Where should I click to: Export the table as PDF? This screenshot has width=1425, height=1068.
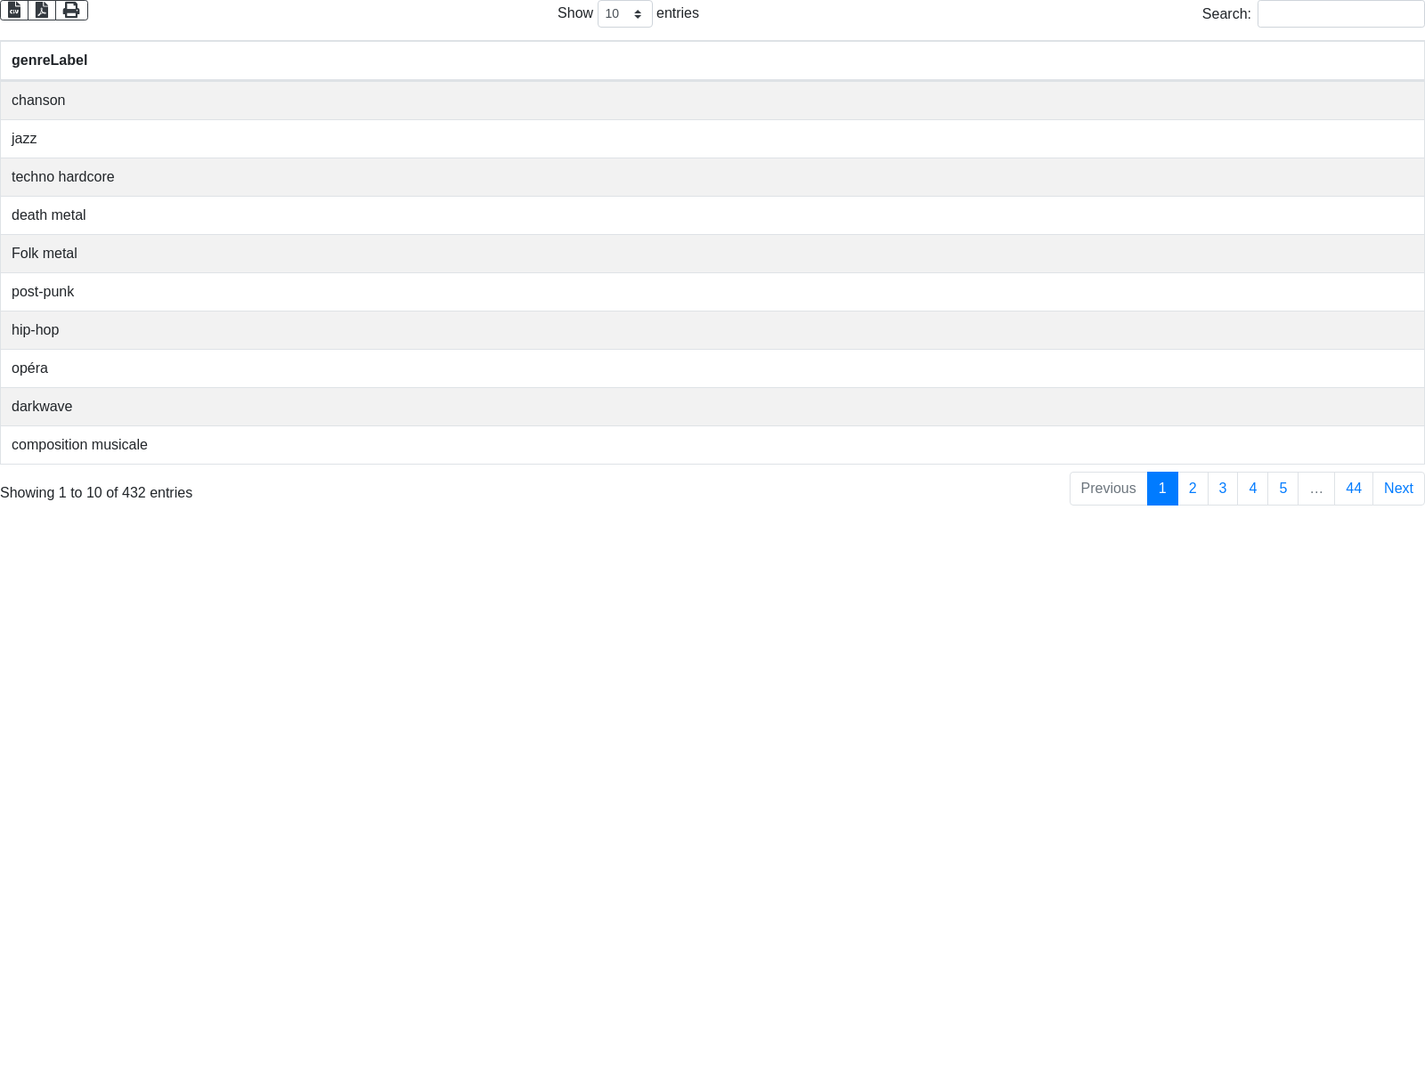42,10
